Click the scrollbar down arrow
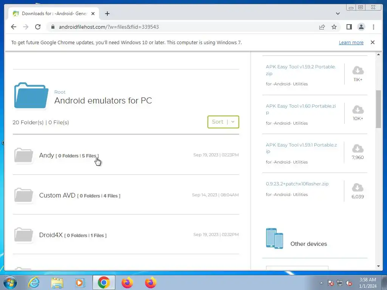The image size is (387, 290). pyautogui.click(x=378, y=266)
